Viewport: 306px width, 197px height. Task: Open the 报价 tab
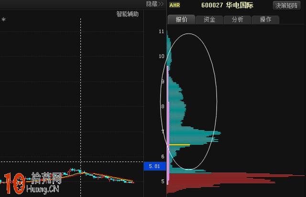(x=181, y=20)
